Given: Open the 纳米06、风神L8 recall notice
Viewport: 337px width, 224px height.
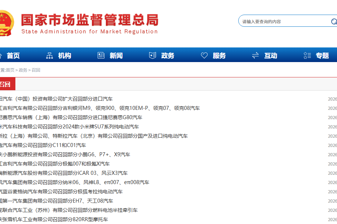Looking at the screenshot, I should (x=74, y=182).
